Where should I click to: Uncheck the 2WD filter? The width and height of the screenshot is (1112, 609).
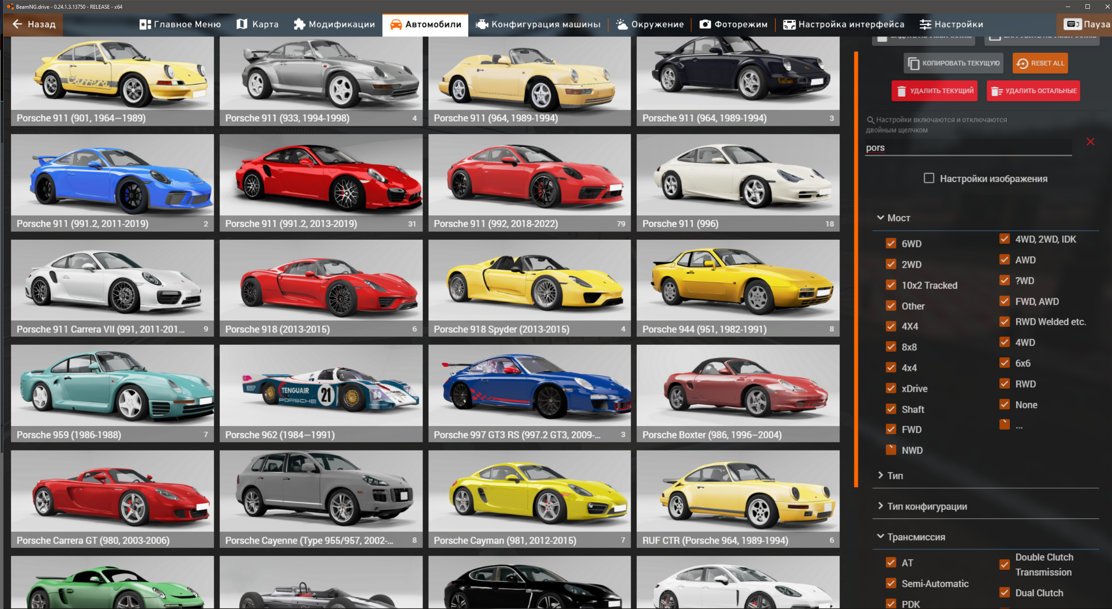pos(891,264)
